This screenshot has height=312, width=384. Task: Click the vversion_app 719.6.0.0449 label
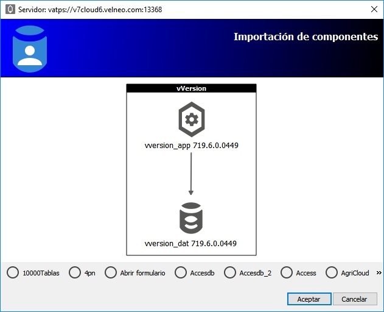click(191, 145)
